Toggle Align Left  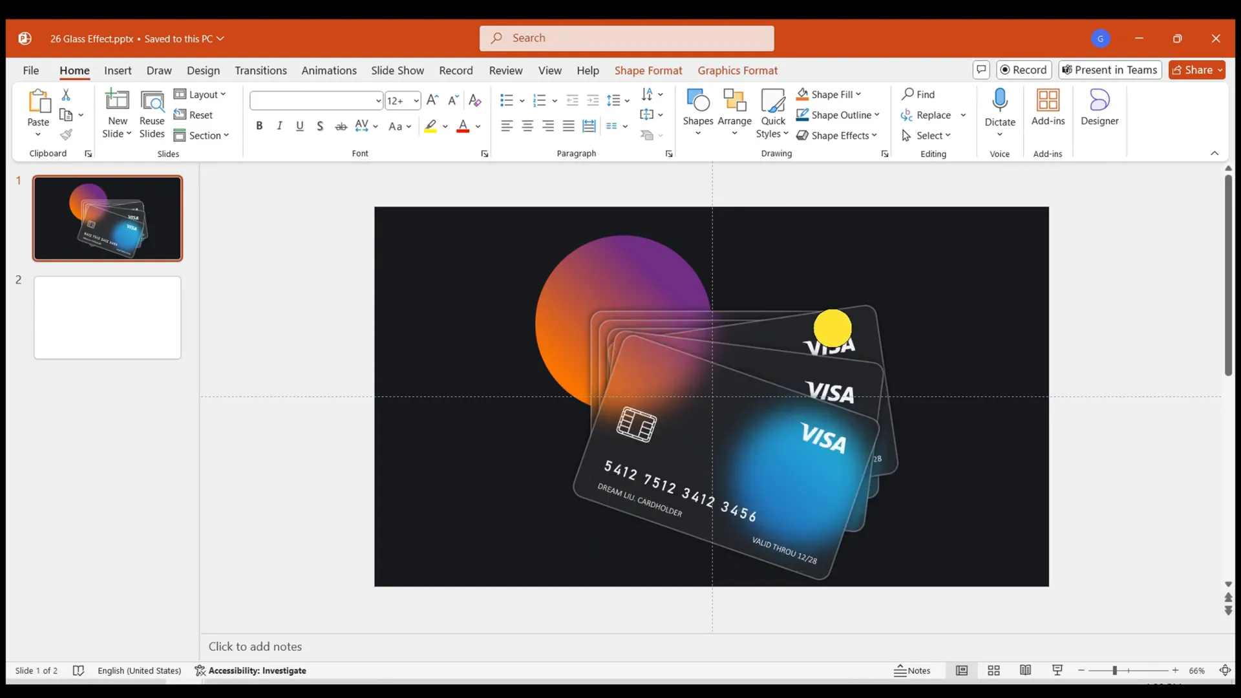coord(507,126)
